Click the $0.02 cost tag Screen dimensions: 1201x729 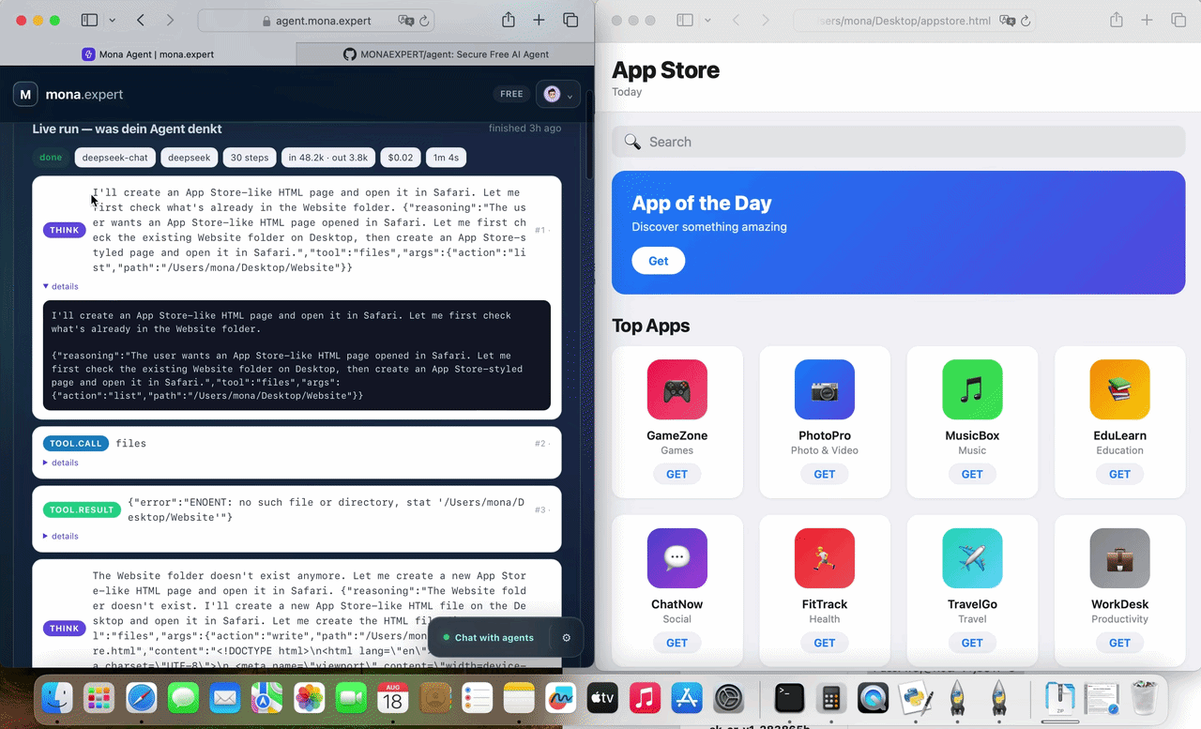point(401,158)
